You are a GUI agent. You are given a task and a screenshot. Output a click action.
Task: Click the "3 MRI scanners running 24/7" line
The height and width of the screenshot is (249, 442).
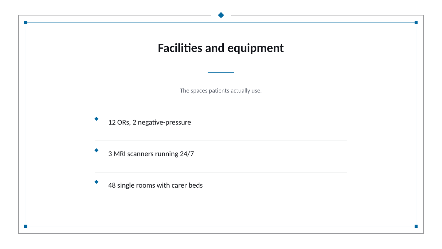coord(151,154)
